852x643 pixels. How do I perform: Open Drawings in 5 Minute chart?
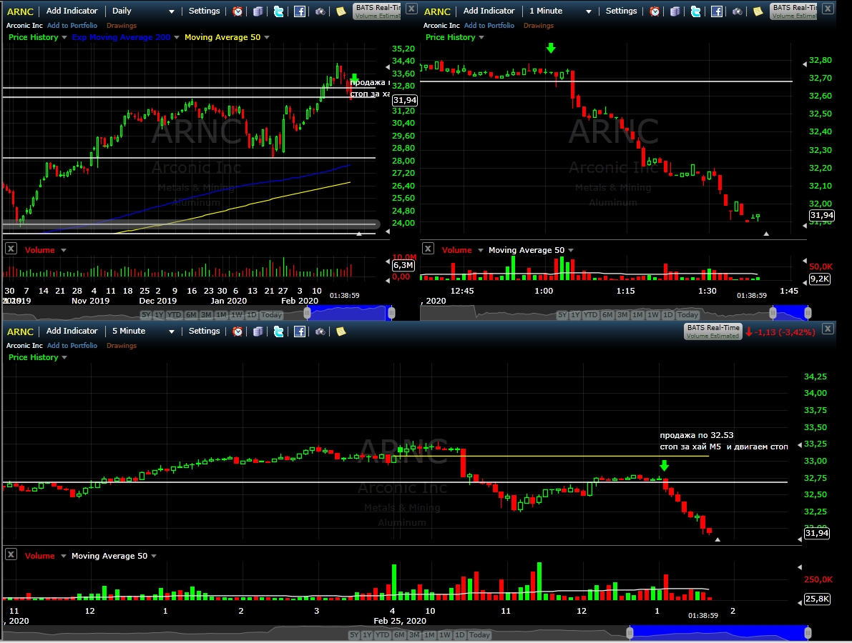(x=121, y=346)
